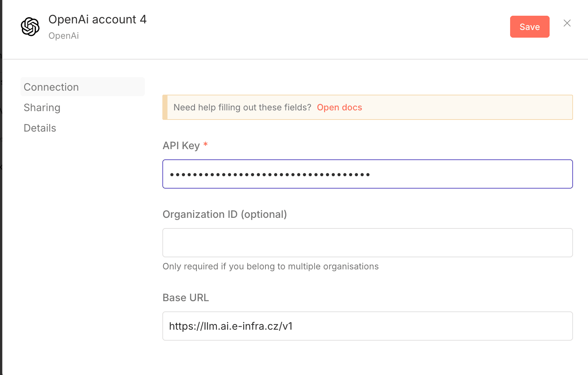Screen dimensions: 588x375
Task: Click the OpenAI logo icon
Action: click(30, 27)
